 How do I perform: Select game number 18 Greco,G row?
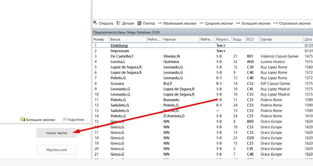point(203,138)
